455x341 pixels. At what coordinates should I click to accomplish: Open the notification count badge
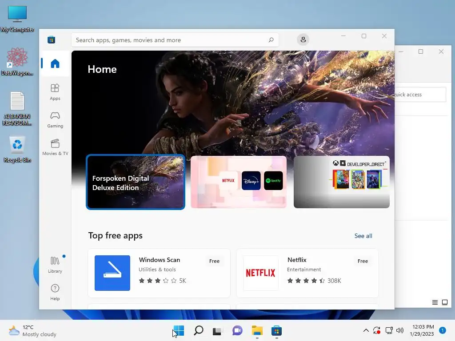443,330
